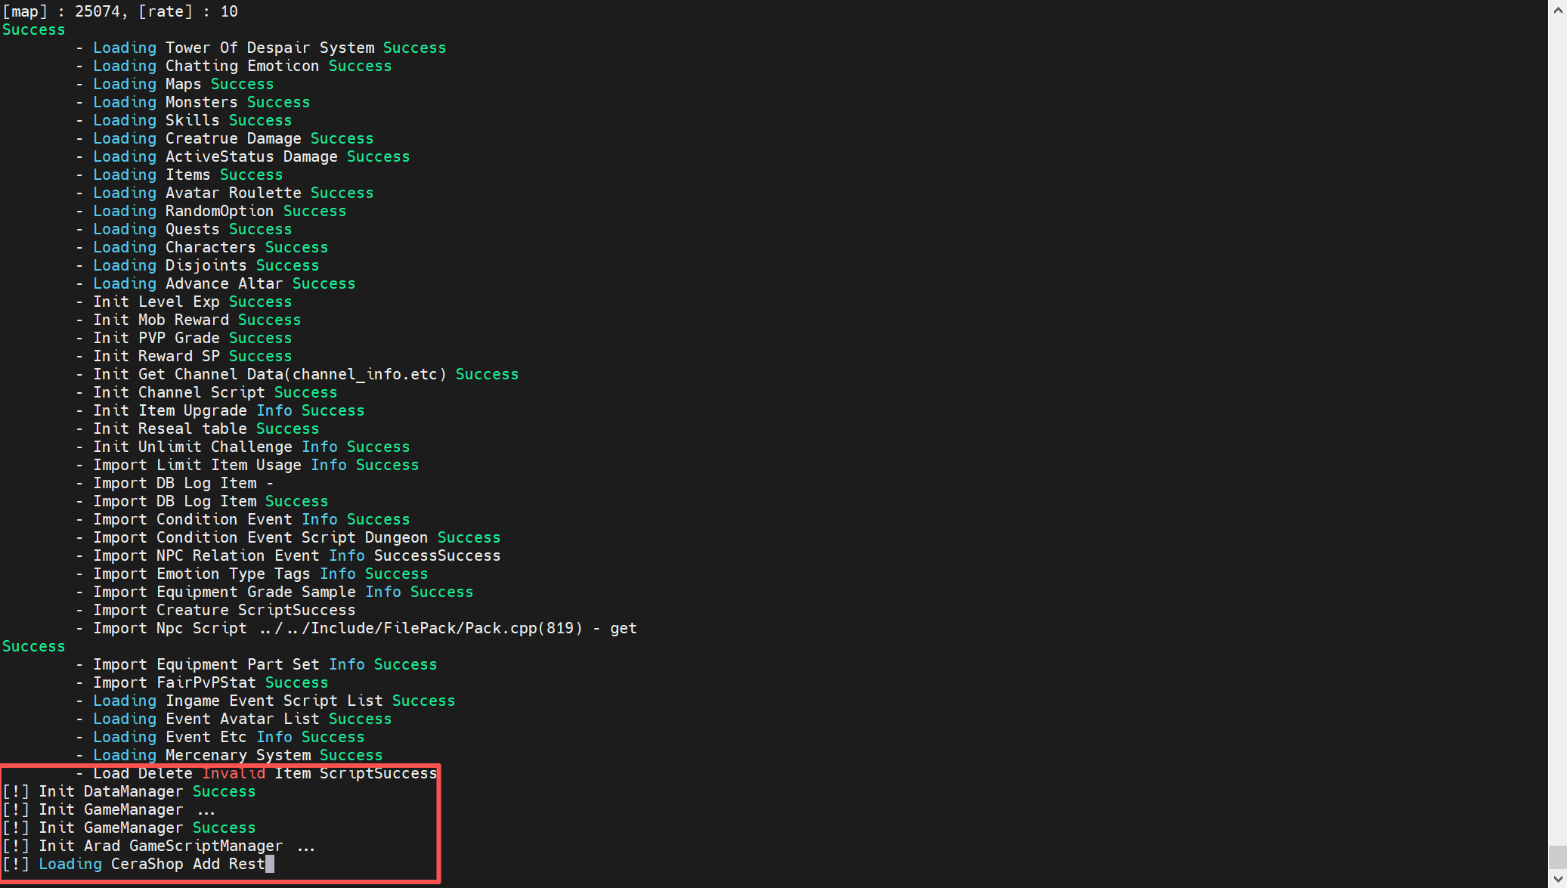This screenshot has width=1567, height=888.
Task: Click '[!] Init GameManager Success' line
Action: tap(129, 828)
